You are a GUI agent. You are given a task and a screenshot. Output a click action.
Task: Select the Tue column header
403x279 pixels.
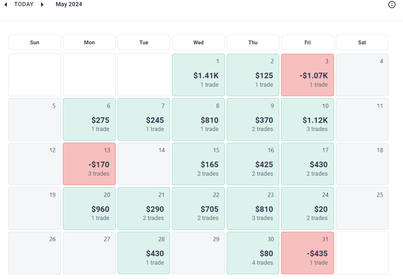[144, 42]
